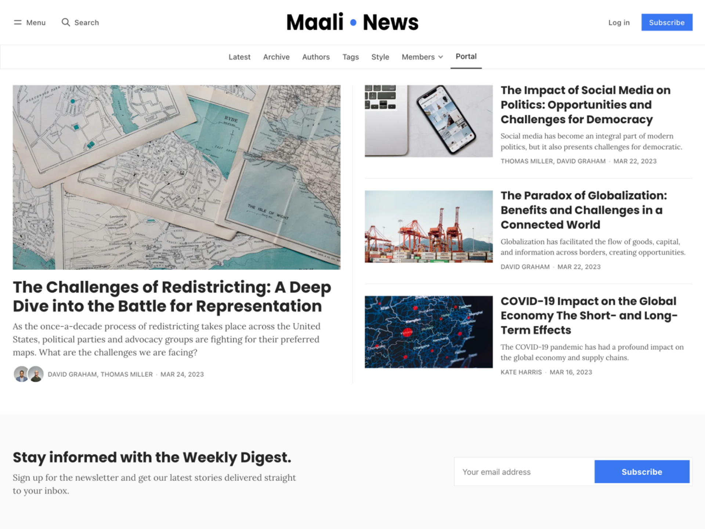Click the Menu hamburger icon
The height and width of the screenshot is (529, 705).
click(x=18, y=22)
